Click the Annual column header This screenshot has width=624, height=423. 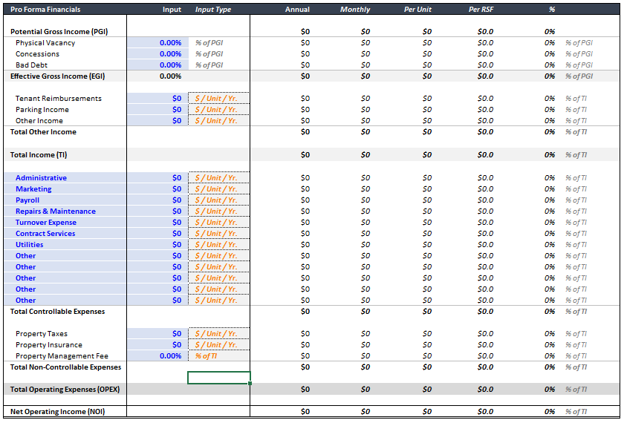[297, 9]
